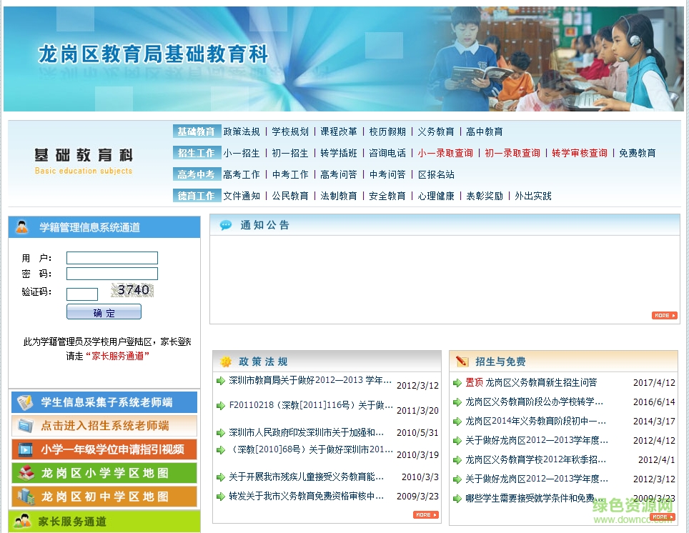The image size is (689, 533).
Task: Open 点击进入招生系统老师端 banner
Action: tap(104, 425)
